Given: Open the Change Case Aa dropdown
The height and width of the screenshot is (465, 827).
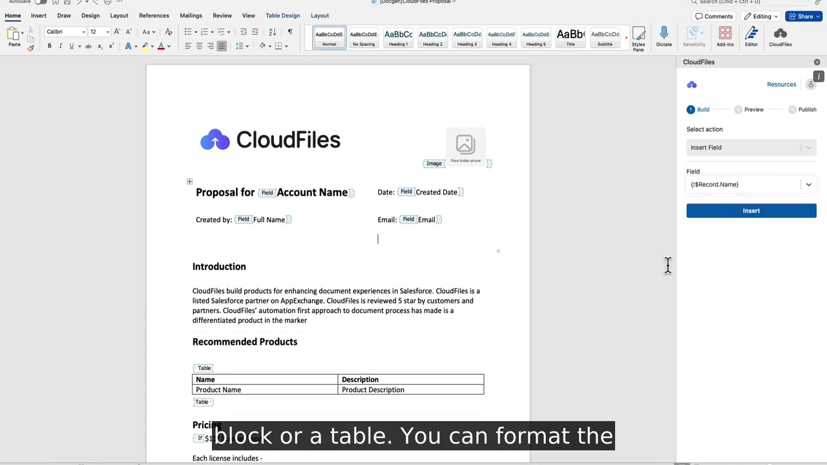Looking at the screenshot, I should [148, 32].
